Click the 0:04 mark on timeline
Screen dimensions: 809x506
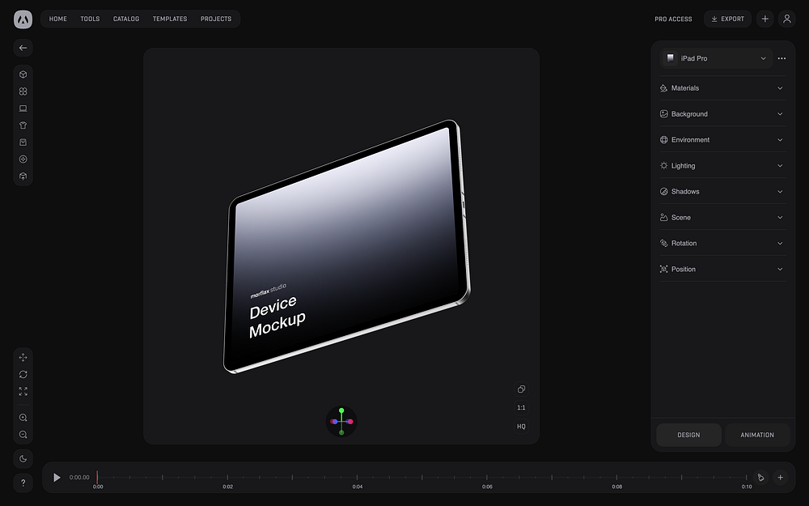[357, 487]
